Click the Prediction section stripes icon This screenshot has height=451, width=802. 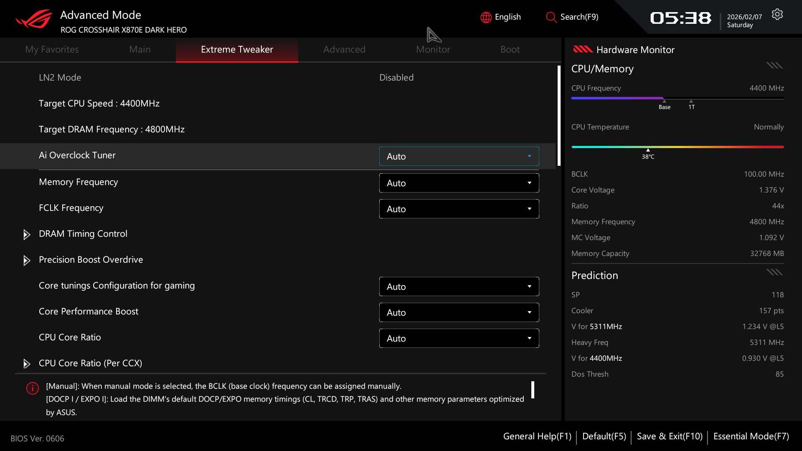[x=774, y=273]
